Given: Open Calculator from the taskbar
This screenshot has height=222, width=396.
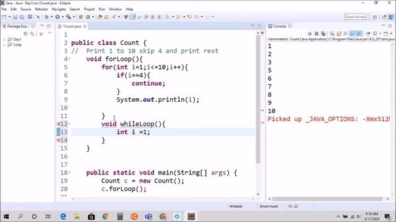Looking at the screenshot, I should click(x=120, y=216).
